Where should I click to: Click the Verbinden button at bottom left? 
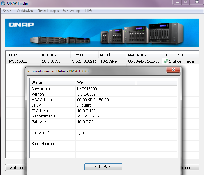[15, 167]
